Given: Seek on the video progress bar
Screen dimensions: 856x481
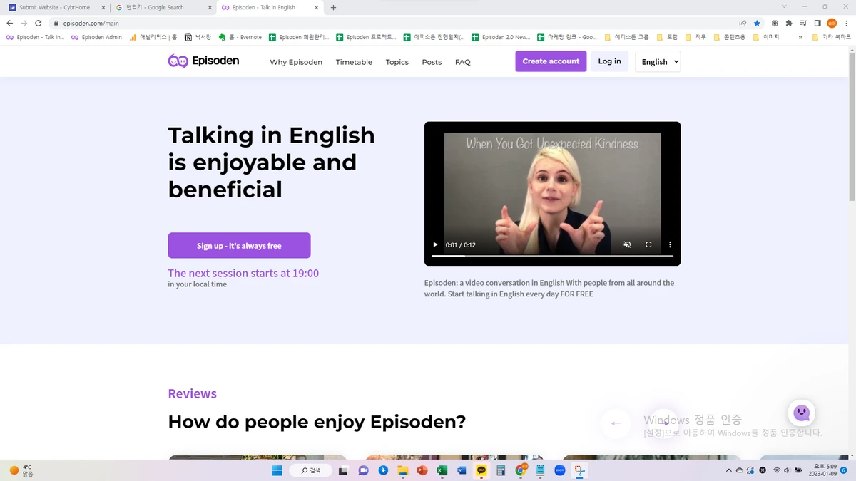Looking at the screenshot, I should 552,256.
